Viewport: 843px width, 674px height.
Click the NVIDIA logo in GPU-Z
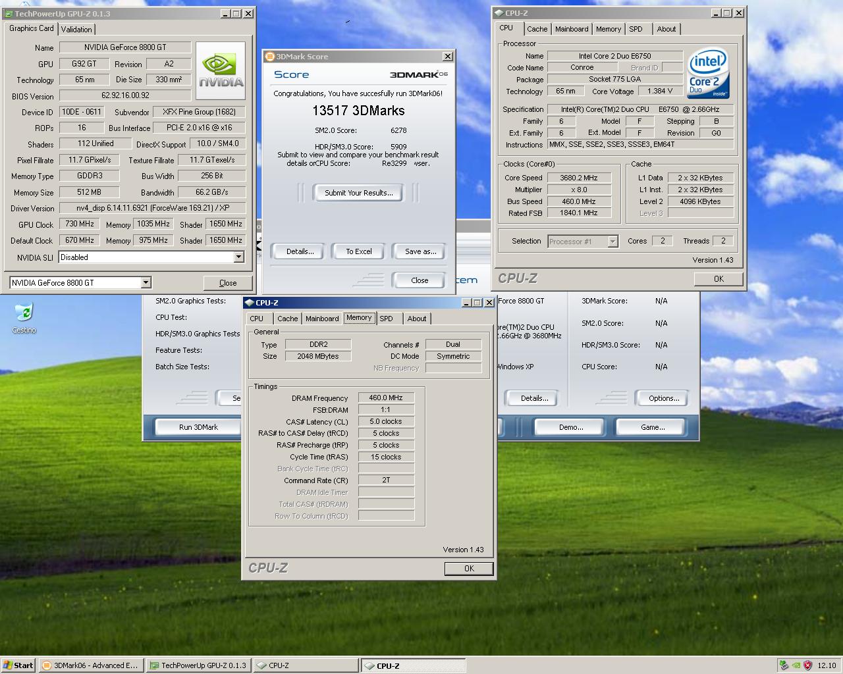coord(221,70)
